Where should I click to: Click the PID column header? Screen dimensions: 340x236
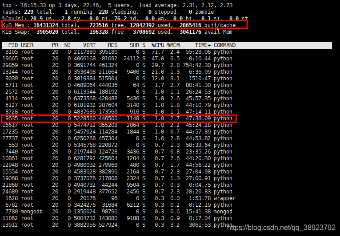pos(13,45)
